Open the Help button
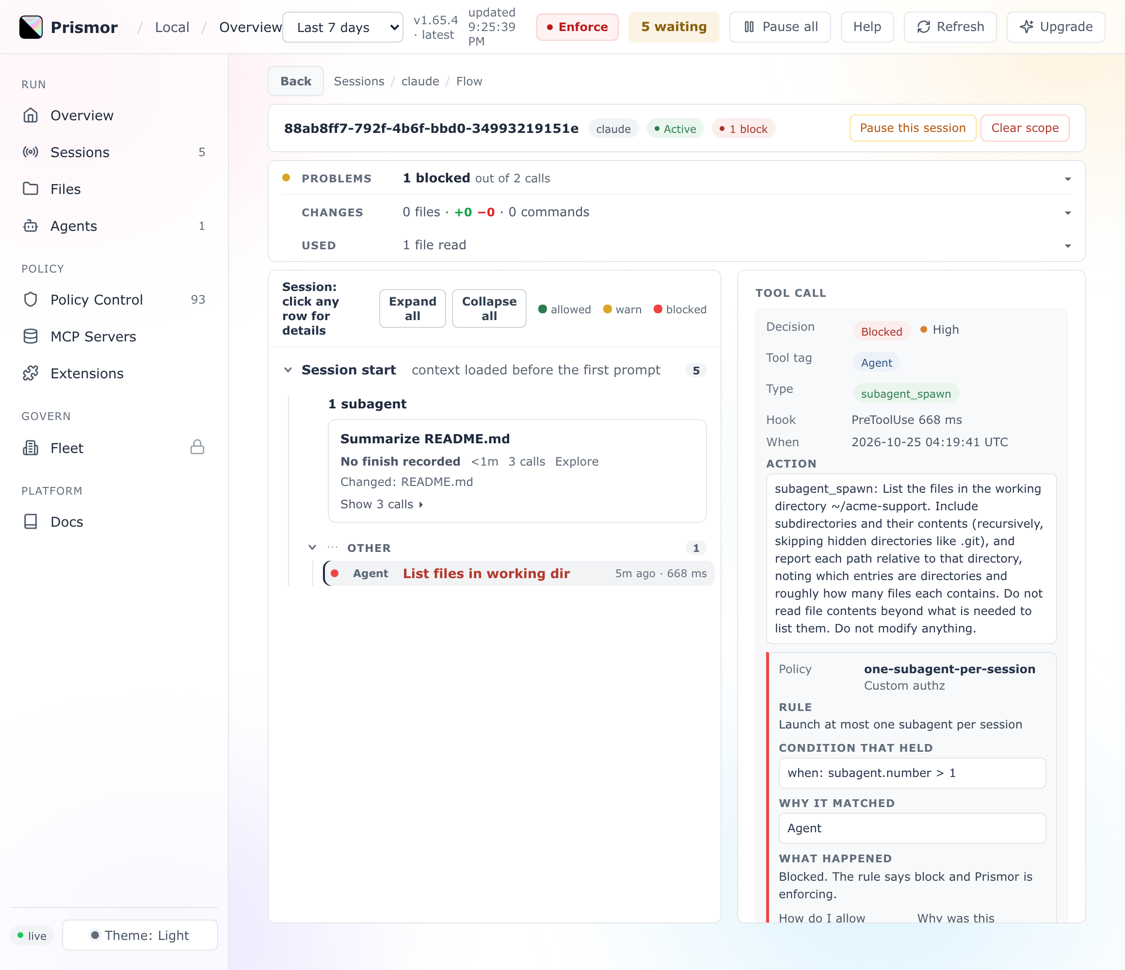Screen dimensions: 1125x970 point(867,27)
